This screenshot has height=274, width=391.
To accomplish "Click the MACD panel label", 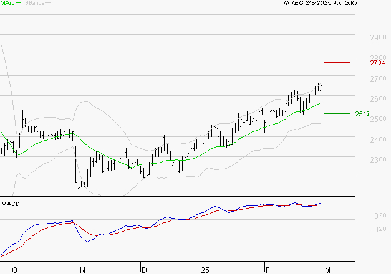I will 11,204.
